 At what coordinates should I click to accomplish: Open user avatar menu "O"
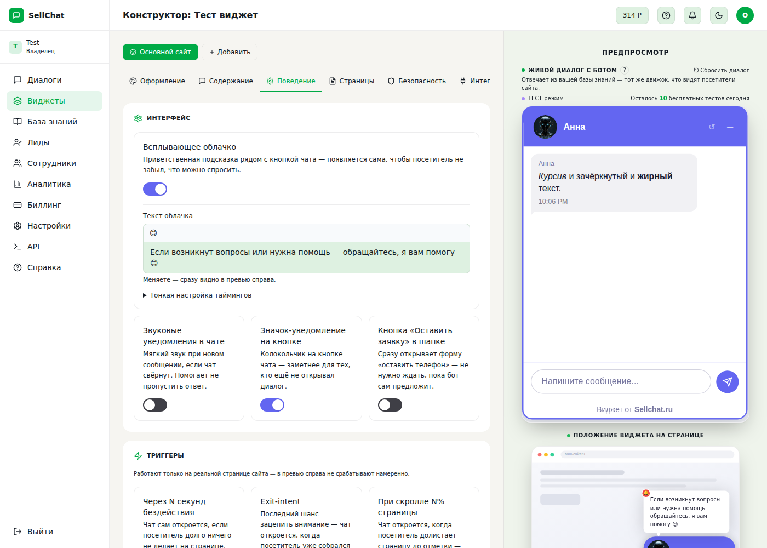[745, 15]
